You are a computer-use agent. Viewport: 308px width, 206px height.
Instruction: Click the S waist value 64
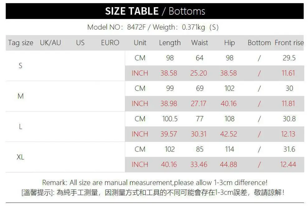coord(199,58)
